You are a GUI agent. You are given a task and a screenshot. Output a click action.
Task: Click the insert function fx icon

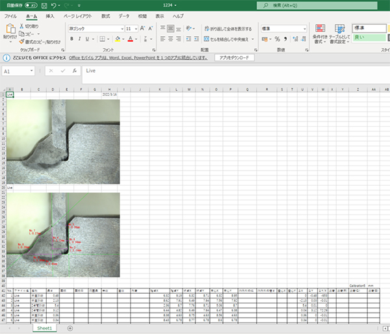(x=75, y=70)
